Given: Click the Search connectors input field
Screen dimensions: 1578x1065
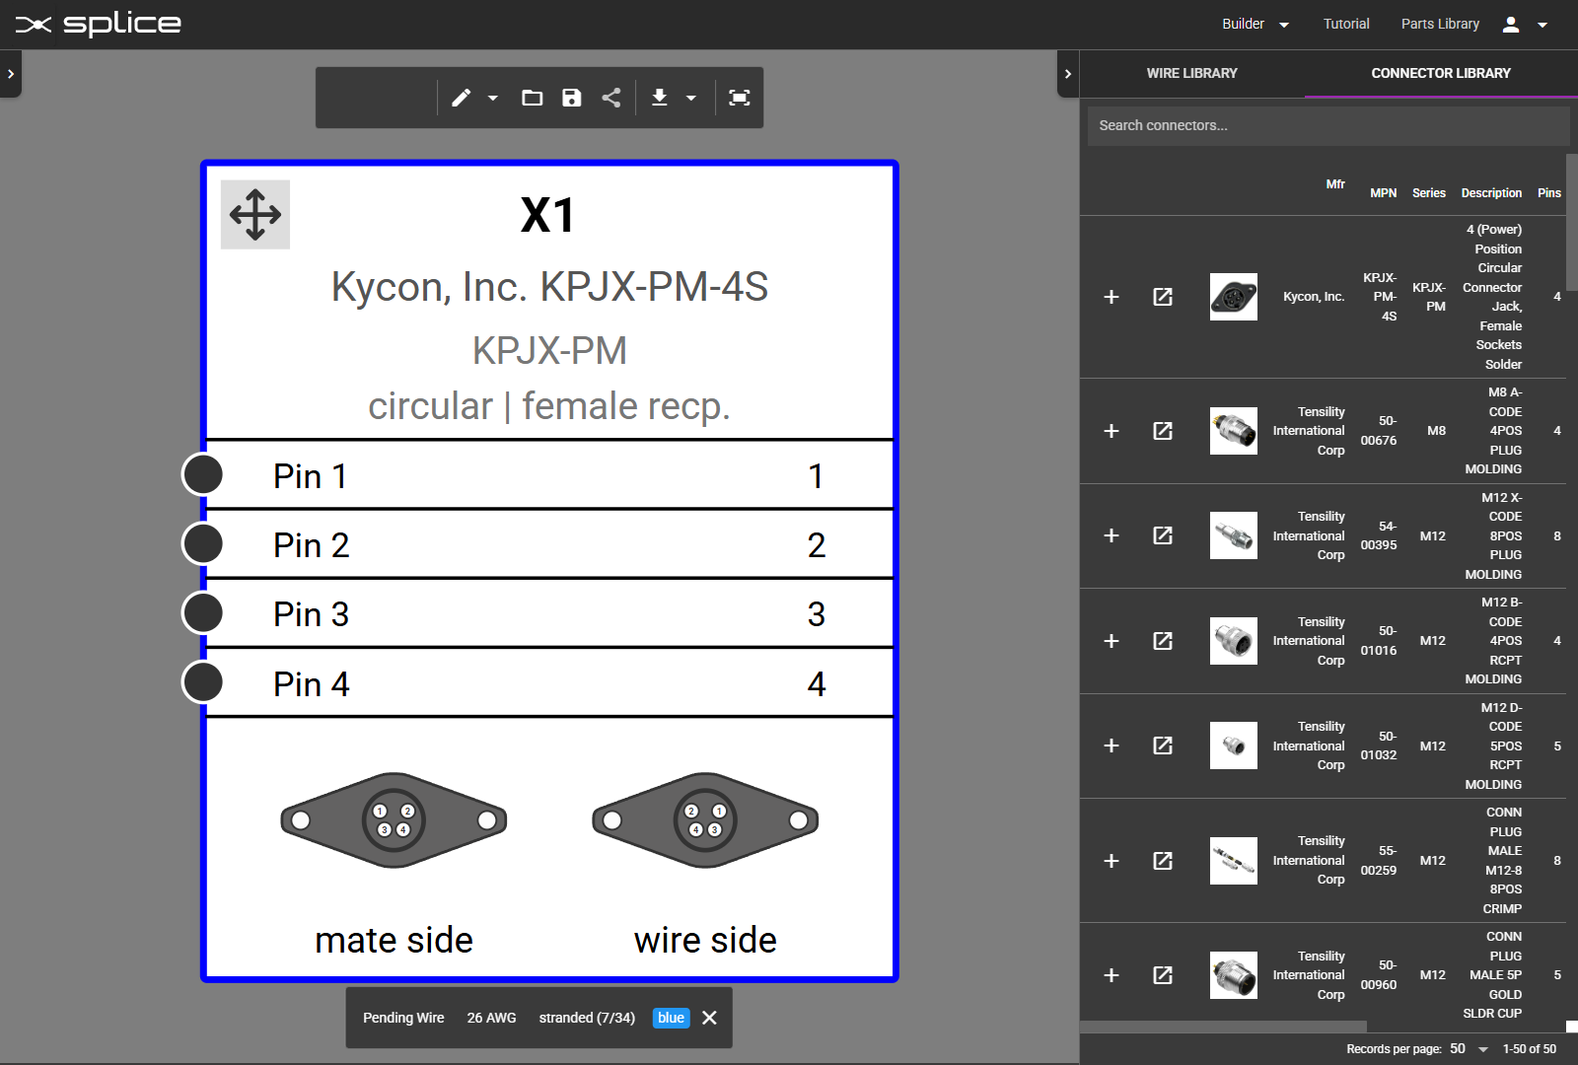Looking at the screenshot, I should point(1327,125).
